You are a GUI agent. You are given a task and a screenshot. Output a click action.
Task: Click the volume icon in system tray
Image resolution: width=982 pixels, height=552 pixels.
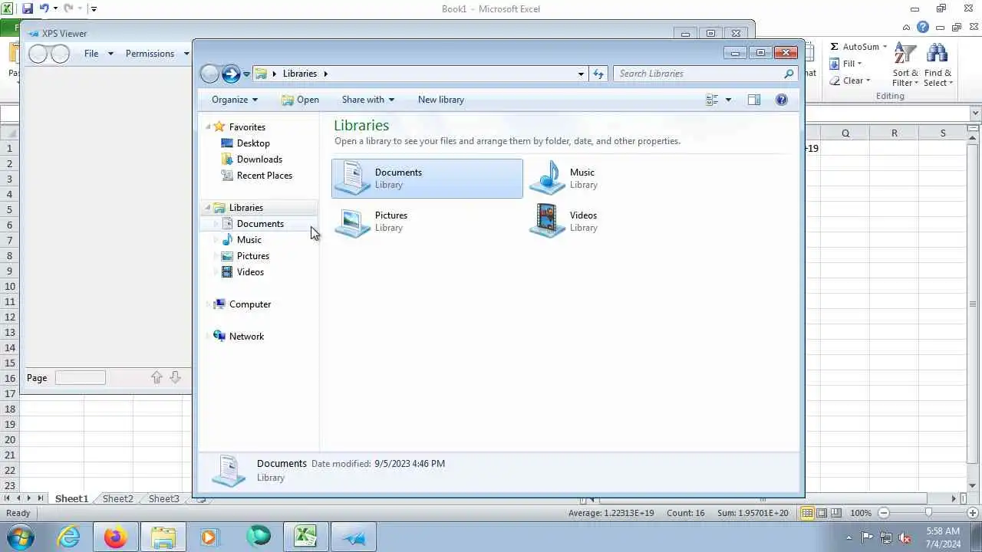(905, 537)
